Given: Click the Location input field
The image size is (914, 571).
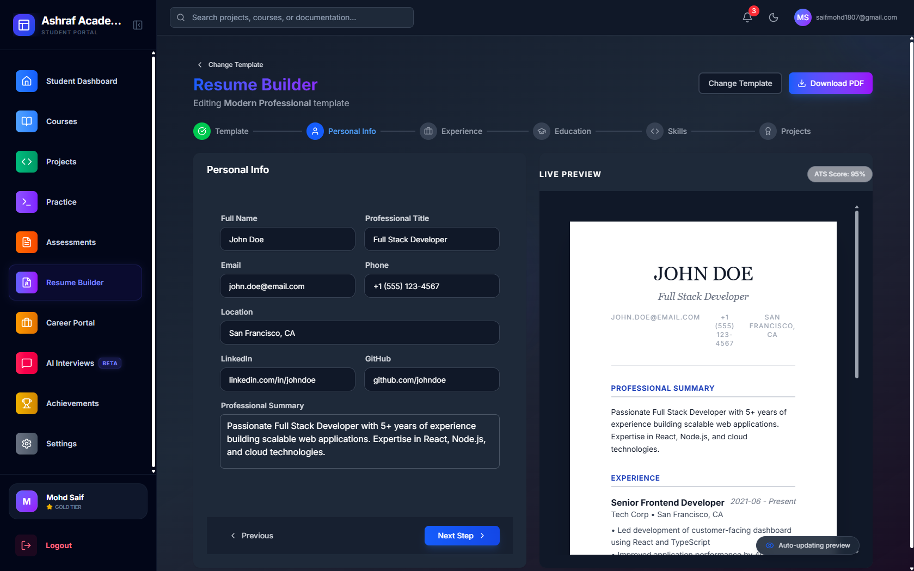Looking at the screenshot, I should click(x=360, y=333).
